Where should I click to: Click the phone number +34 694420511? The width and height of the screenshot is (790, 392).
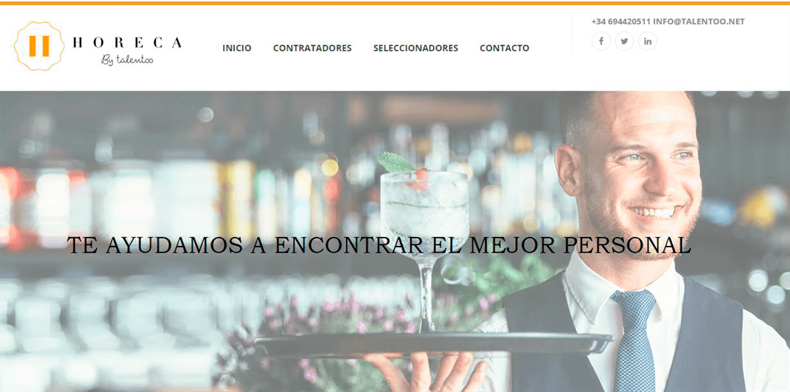point(621,21)
